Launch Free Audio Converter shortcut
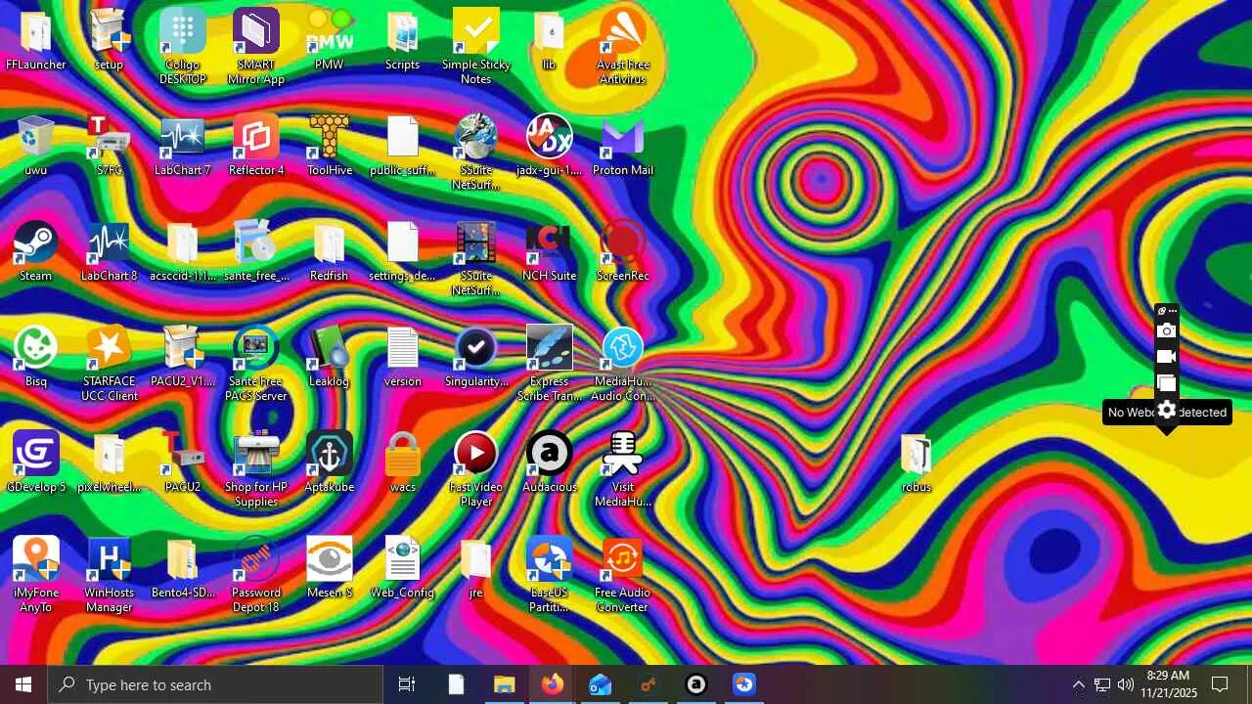Screen dimensions: 1252x704 coord(623,575)
